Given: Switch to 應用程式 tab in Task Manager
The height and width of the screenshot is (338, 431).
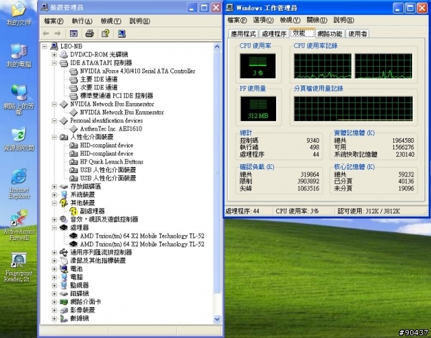Looking at the screenshot, I should 243,34.
